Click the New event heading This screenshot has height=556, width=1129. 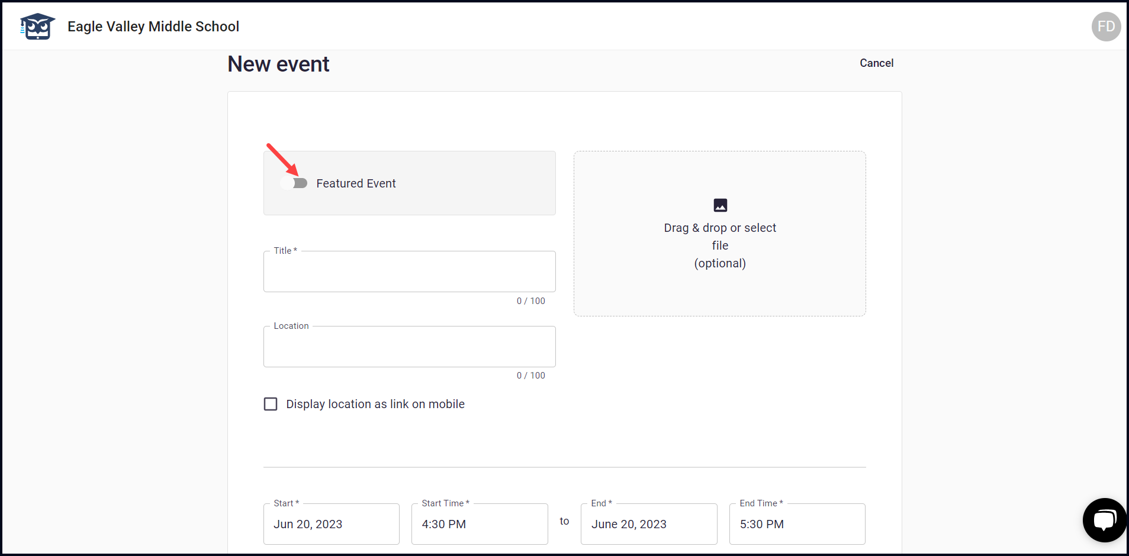278,64
